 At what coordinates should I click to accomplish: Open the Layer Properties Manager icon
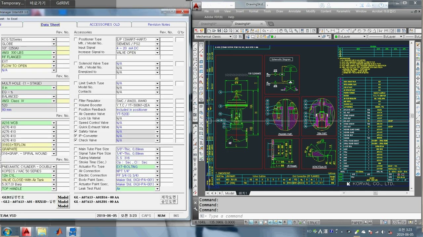(248, 37)
